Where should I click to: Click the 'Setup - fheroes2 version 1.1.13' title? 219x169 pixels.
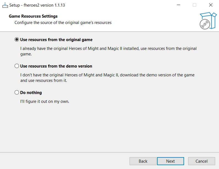(x=37, y=5)
